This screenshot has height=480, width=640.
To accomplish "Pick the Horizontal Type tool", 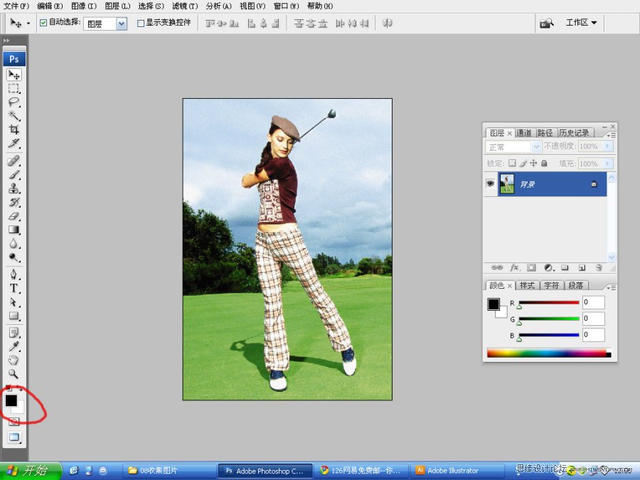I will [x=14, y=288].
